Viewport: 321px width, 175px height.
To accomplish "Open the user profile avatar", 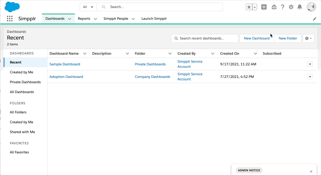I will (x=311, y=7).
